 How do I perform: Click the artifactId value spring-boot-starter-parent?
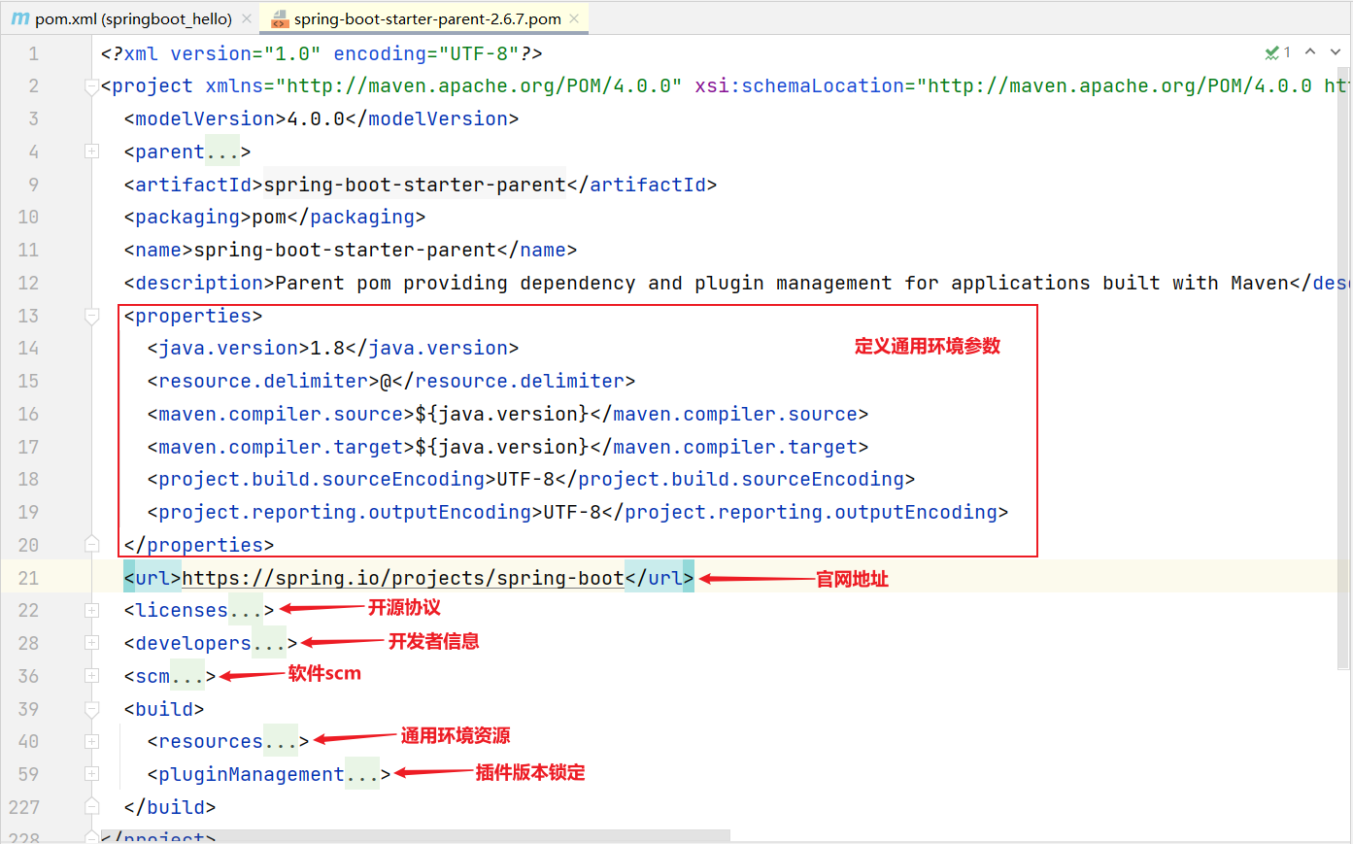(x=415, y=185)
